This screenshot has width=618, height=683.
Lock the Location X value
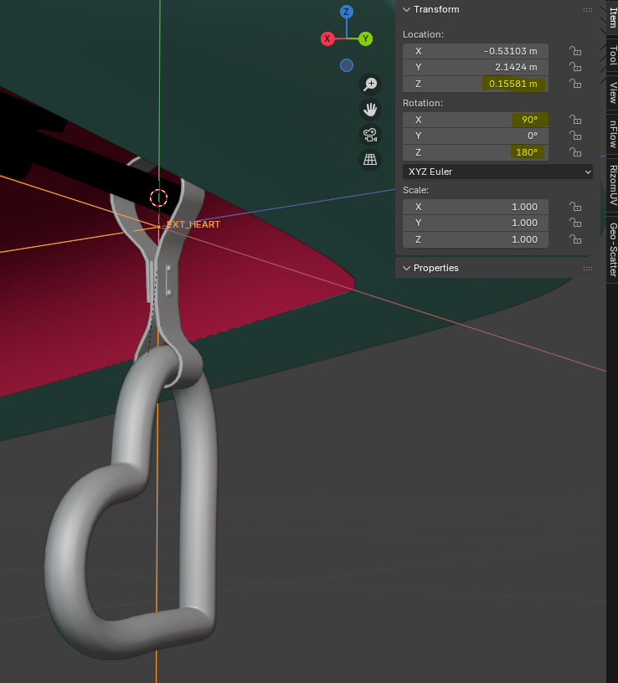pyautogui.click(x=575, y=51)
